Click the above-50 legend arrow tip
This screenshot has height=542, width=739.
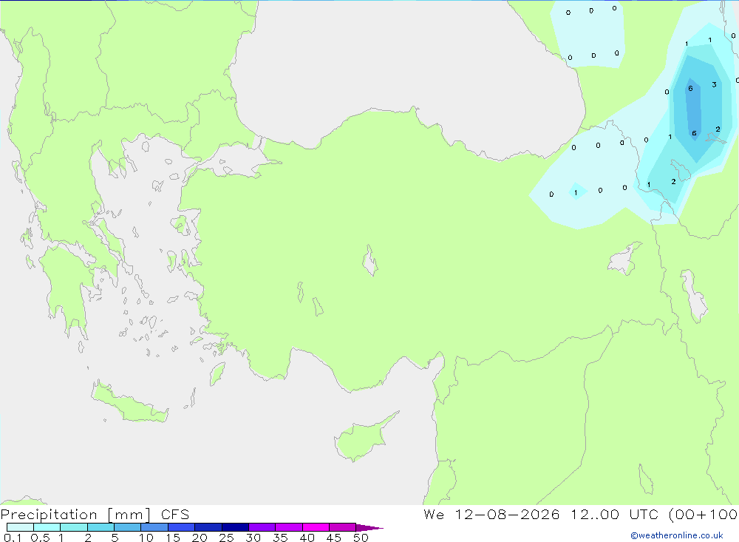pyautogui.click(x=369, y=528)
